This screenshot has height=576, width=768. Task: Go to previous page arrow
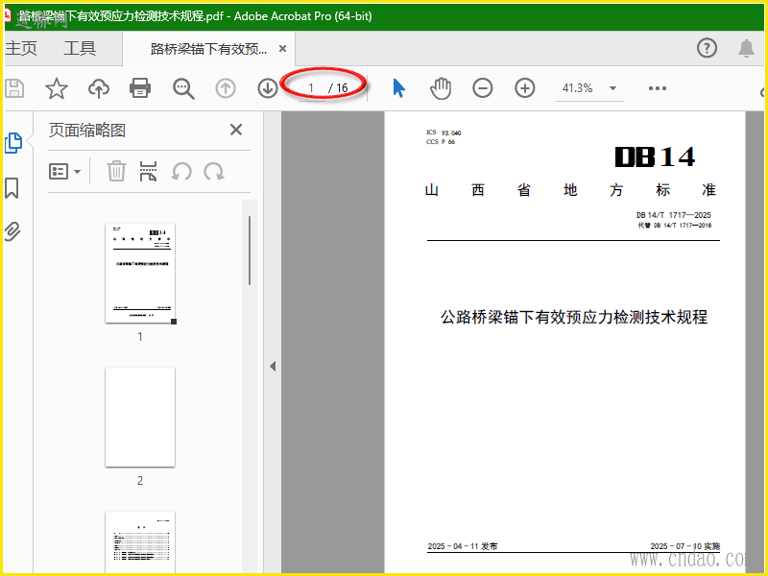tap(226, 88)
